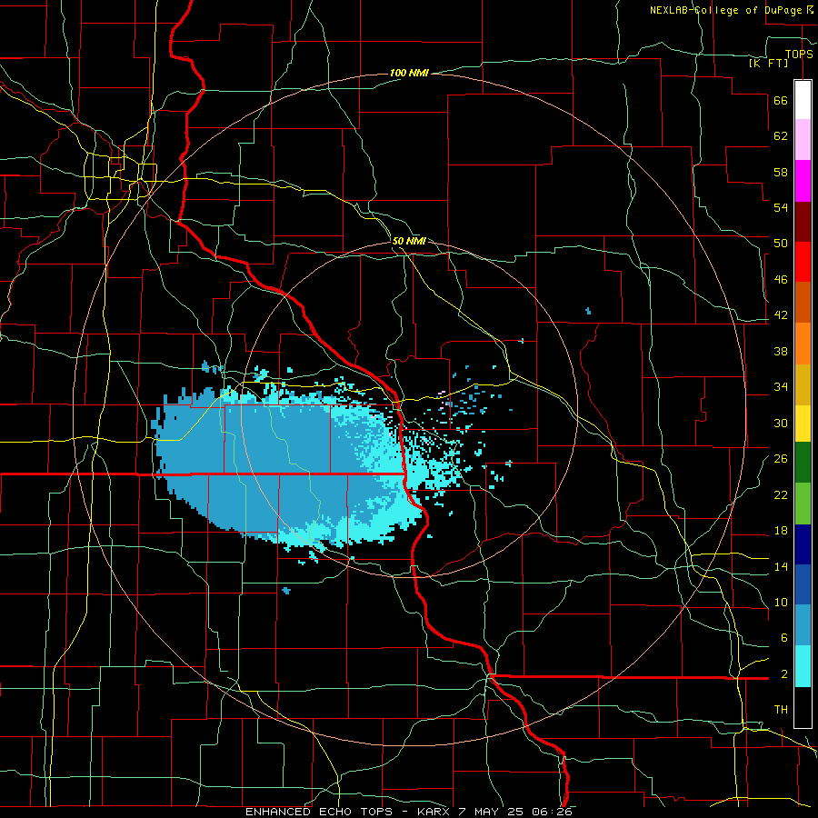Click the '2' legend label
This screenshot has width=818, height=818.
pyautogui.click(x=783, y=674)
